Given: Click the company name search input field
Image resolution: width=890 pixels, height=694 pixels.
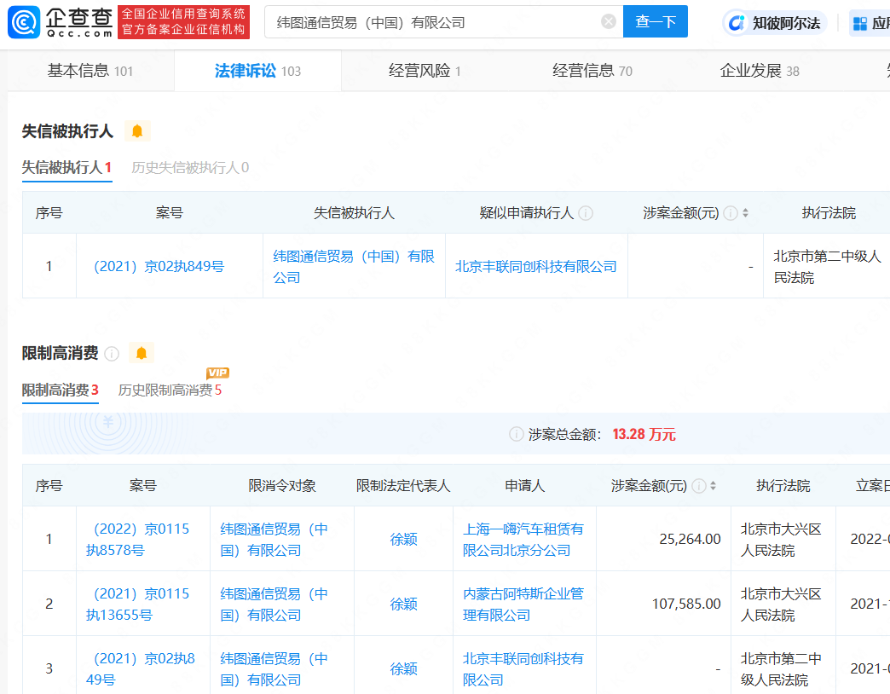Looking at the screenshot, I should [435, 22].
